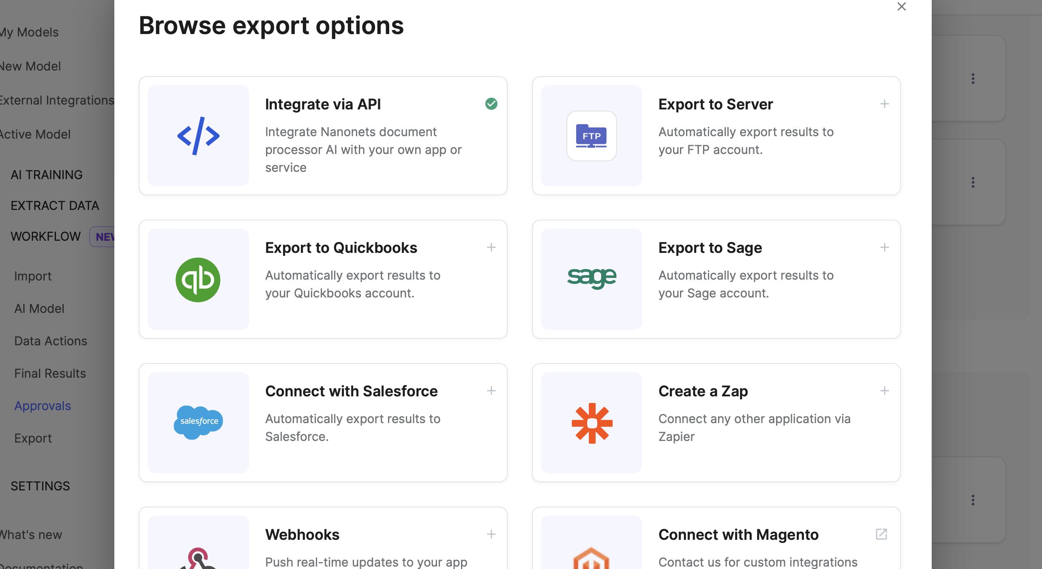This screenshot has width=1042, height=569.
Task: Add the Export to Server option
Action: point(884,104)
